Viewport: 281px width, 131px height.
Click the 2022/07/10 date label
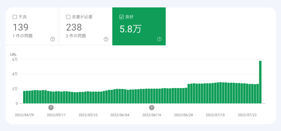click(215, 115)
